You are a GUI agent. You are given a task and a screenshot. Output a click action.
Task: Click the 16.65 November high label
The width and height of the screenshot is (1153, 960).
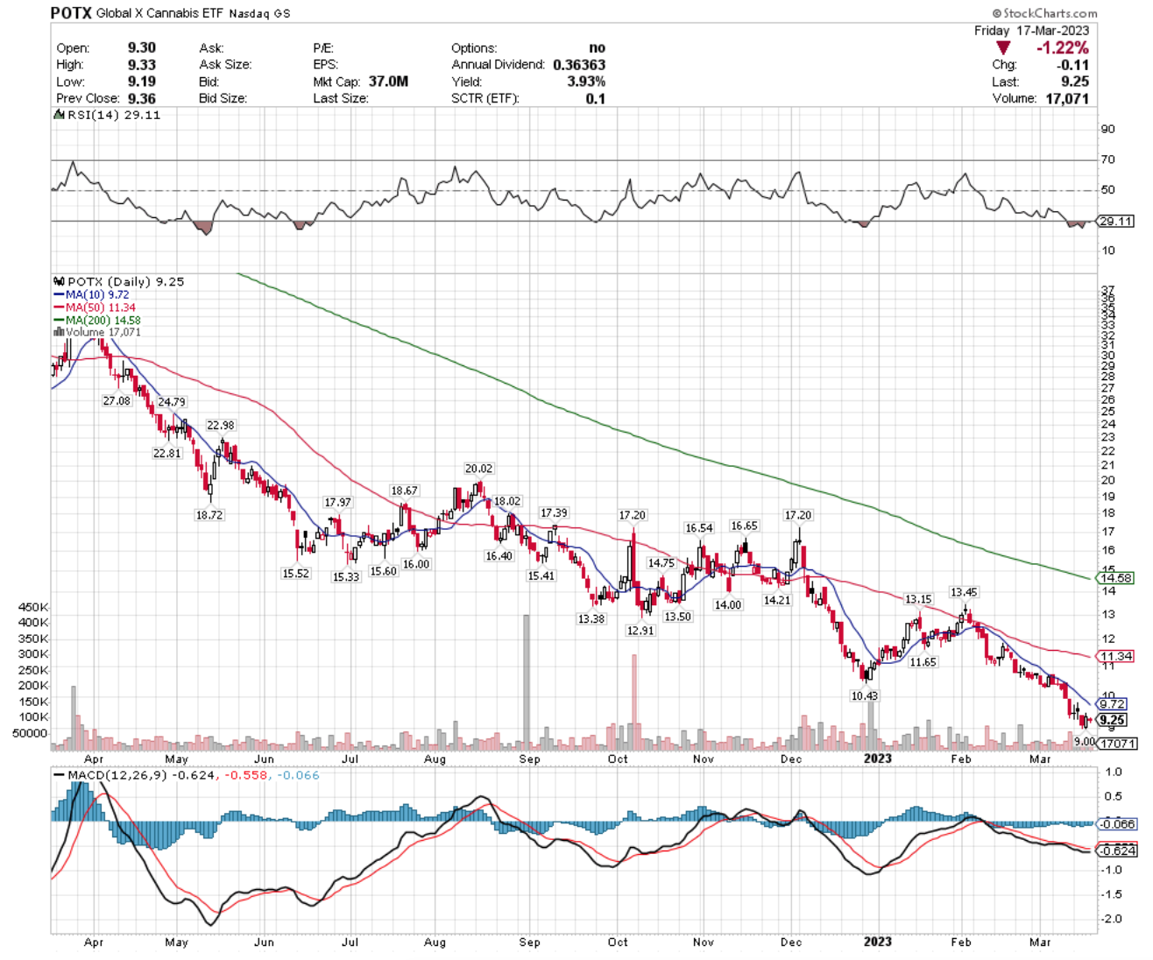click(744, 526)
